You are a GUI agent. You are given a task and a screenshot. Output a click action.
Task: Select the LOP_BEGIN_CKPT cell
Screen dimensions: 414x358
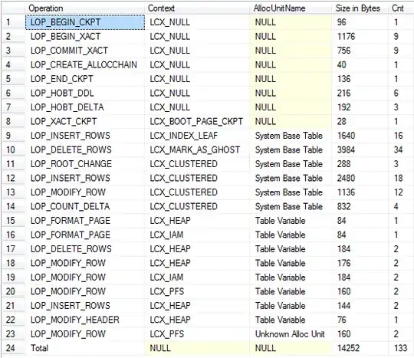point(85,22)
